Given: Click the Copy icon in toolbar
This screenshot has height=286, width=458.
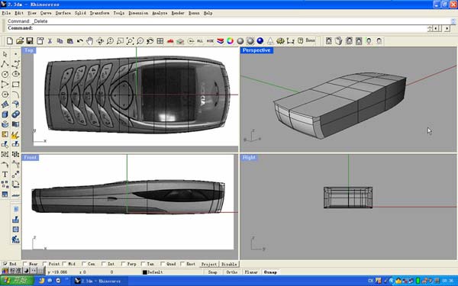Looking at the screenshot, I should tap(60, 41).
